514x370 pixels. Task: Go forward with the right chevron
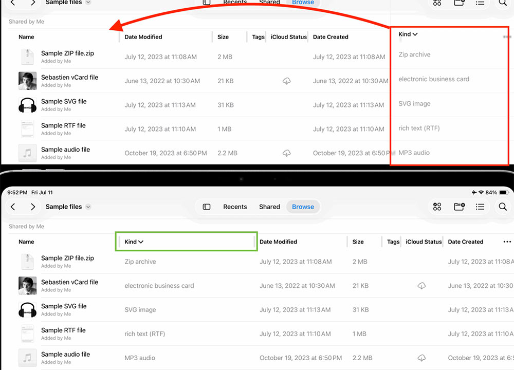pos(32,207)
